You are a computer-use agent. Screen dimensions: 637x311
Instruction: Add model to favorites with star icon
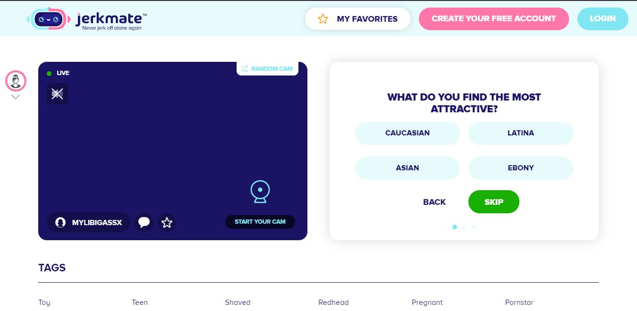click(x=167, y=222)
